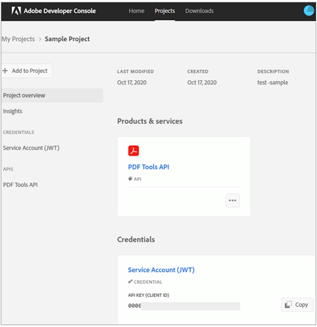The height and width of the screenshot is (327, 317).
Task: Select Project overview in sidebar
Action: pyautogui.click(x=24, y=95)
